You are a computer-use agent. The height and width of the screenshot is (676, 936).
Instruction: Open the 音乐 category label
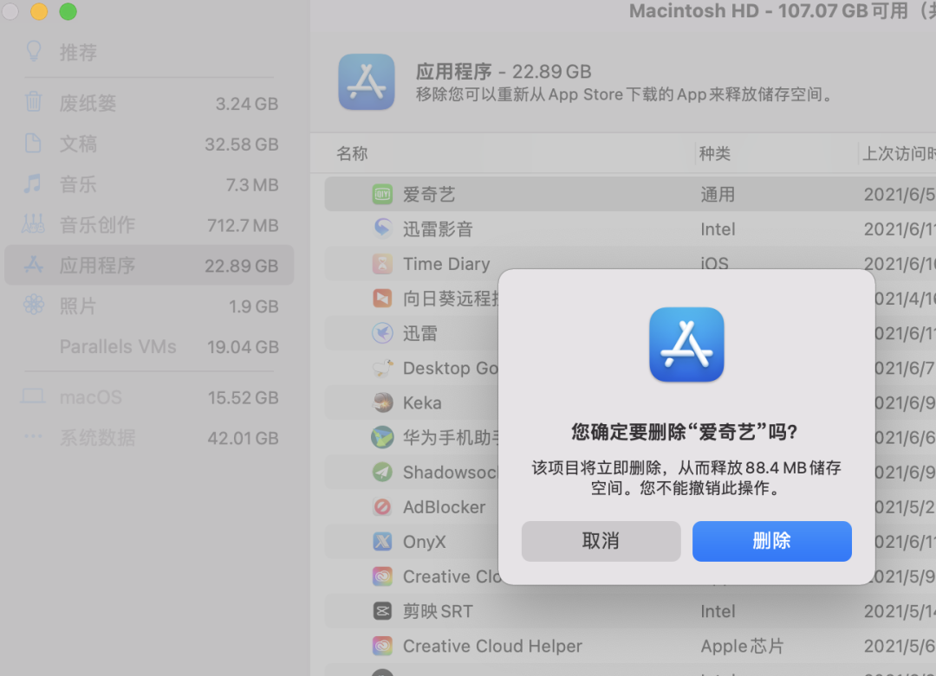point(78,184)
